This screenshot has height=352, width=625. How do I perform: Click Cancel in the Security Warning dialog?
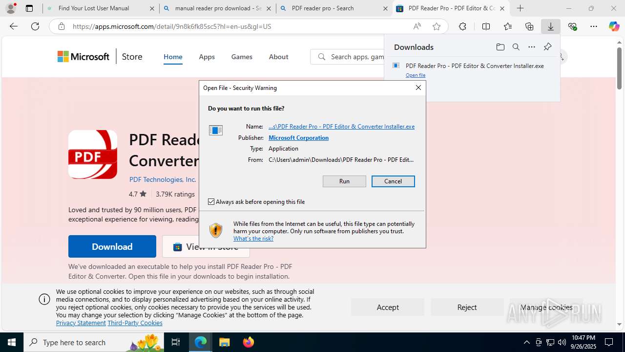[393, 181]
